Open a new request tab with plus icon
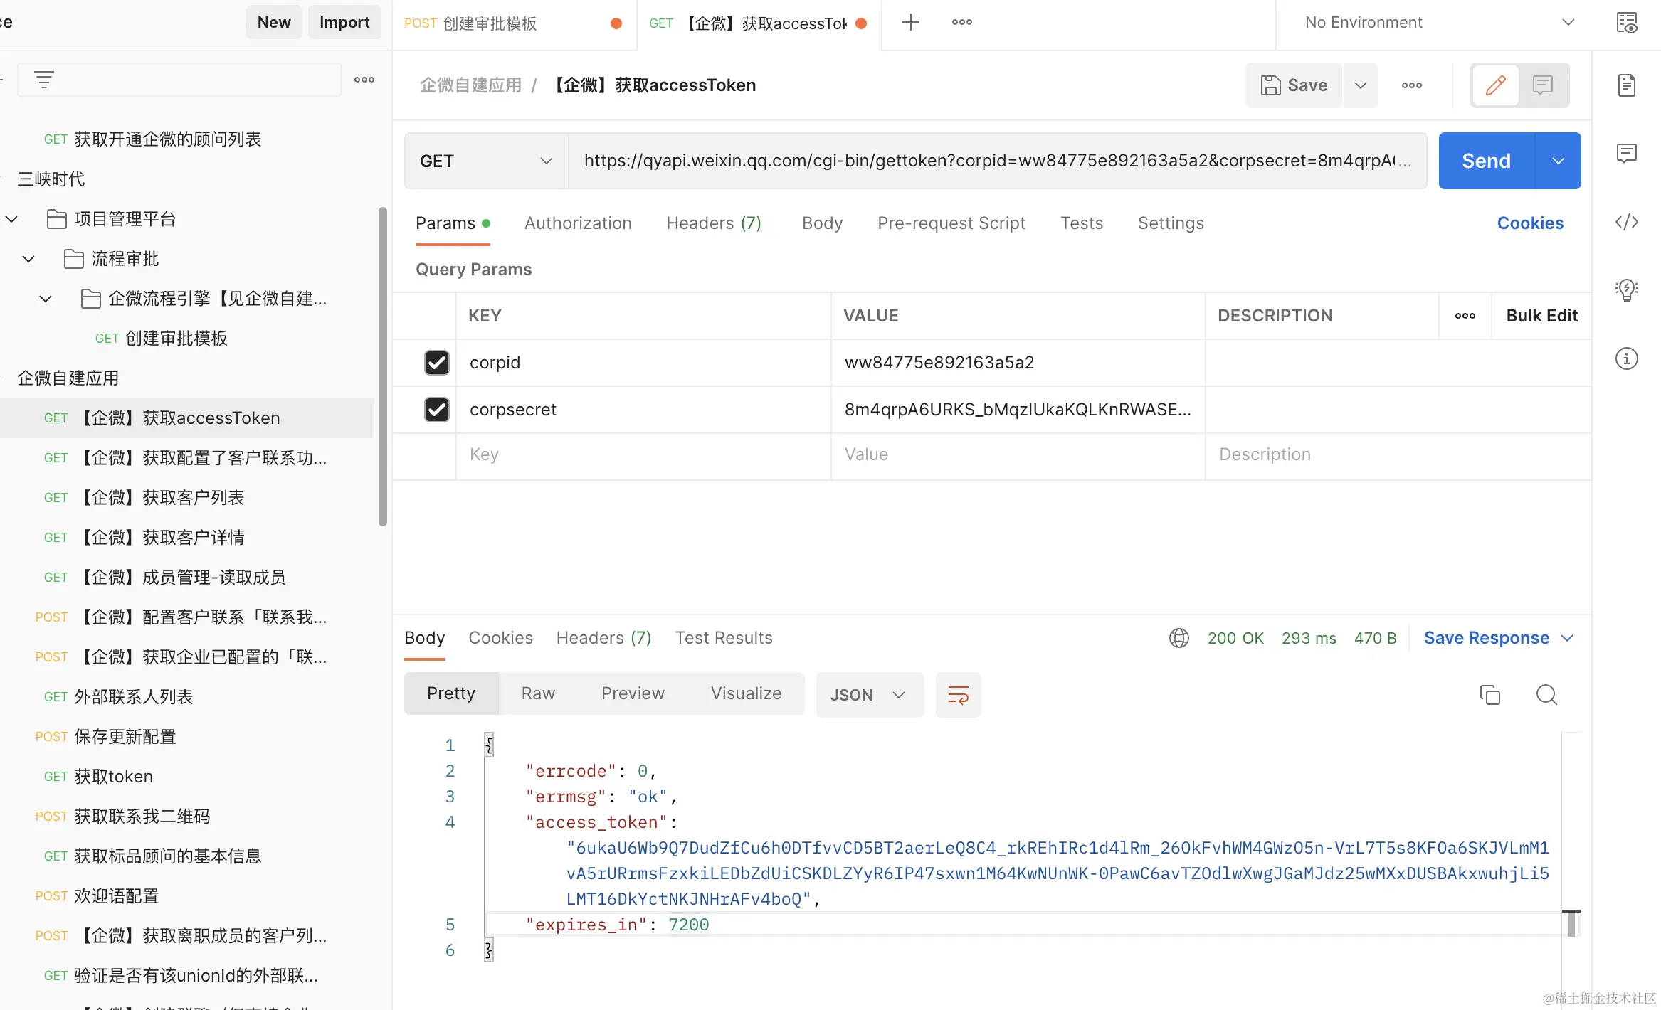Screen dimensions: 1661x1010 (x=910, y=23)
